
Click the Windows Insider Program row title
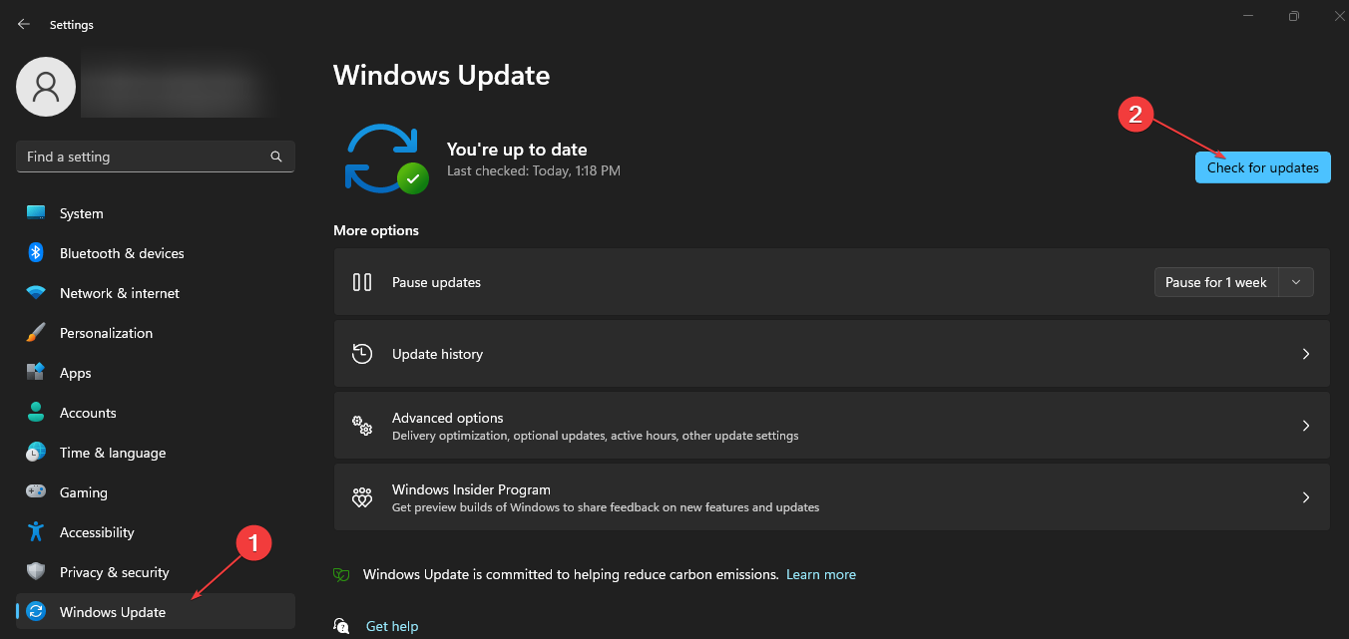tap(471, 489)
